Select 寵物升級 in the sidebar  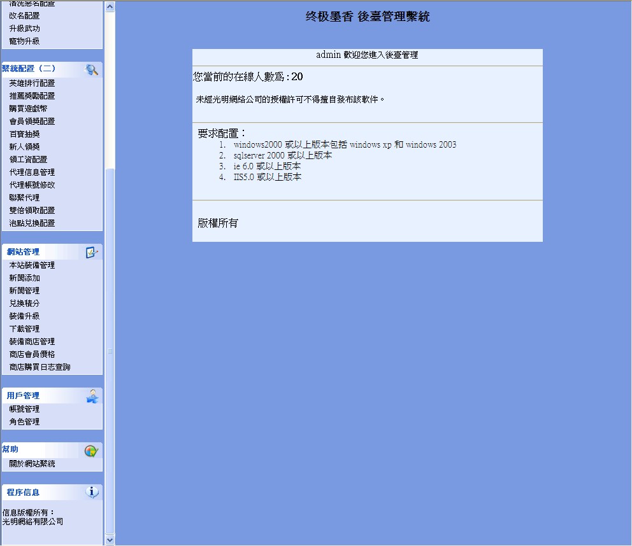point(24,41)
